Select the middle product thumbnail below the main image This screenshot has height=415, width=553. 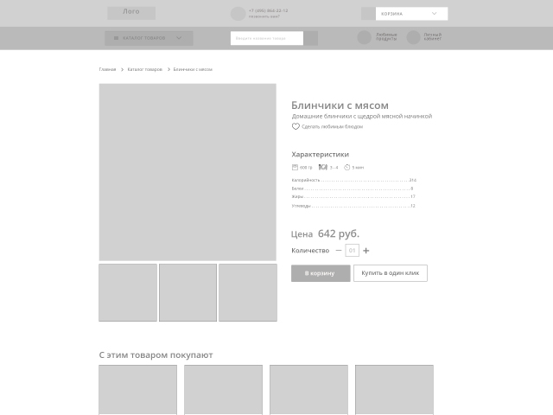188,292
